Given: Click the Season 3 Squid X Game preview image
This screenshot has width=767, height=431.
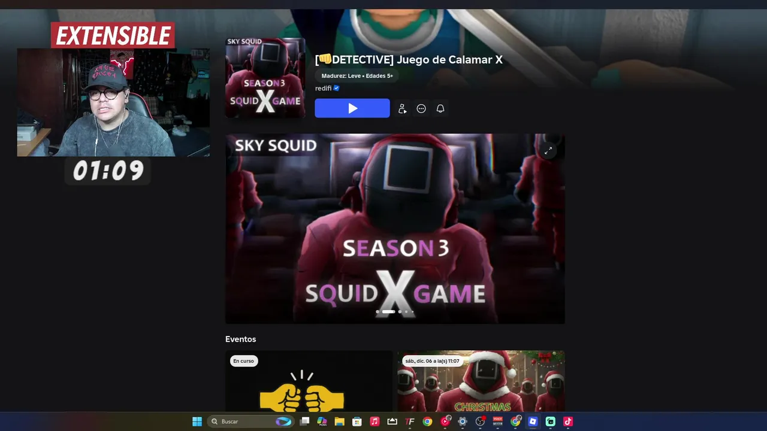Looking at the screenshot, I should (x=395, y=229).
